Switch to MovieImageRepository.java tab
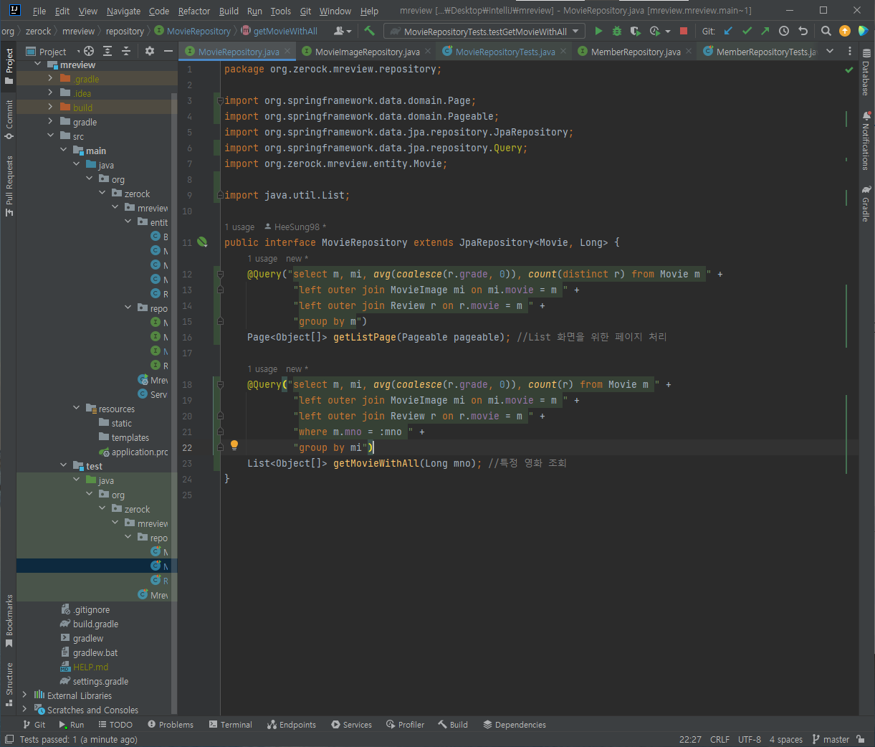The height and width of the screenshot is (747, 875). coord(367,52)
